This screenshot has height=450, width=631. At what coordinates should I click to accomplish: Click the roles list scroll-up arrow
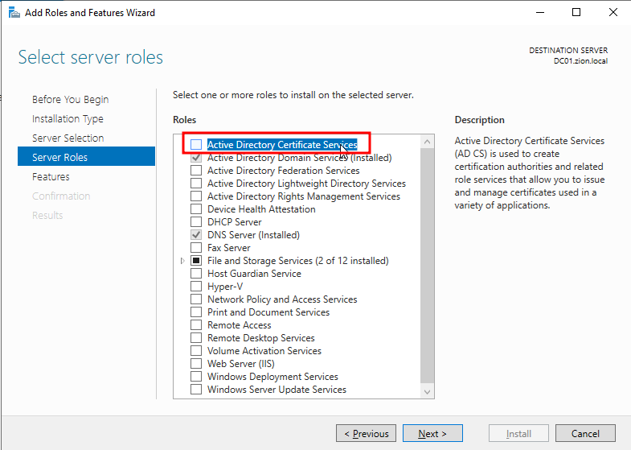(x=427, y=142)
